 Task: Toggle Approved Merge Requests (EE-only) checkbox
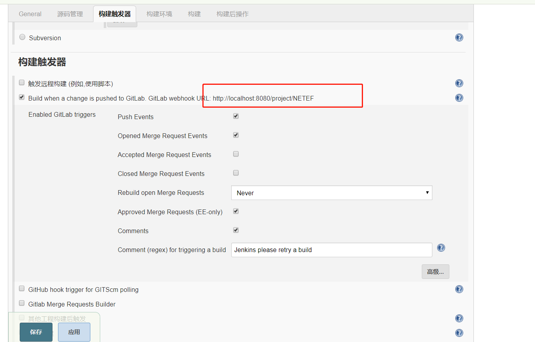pos(236,211)
